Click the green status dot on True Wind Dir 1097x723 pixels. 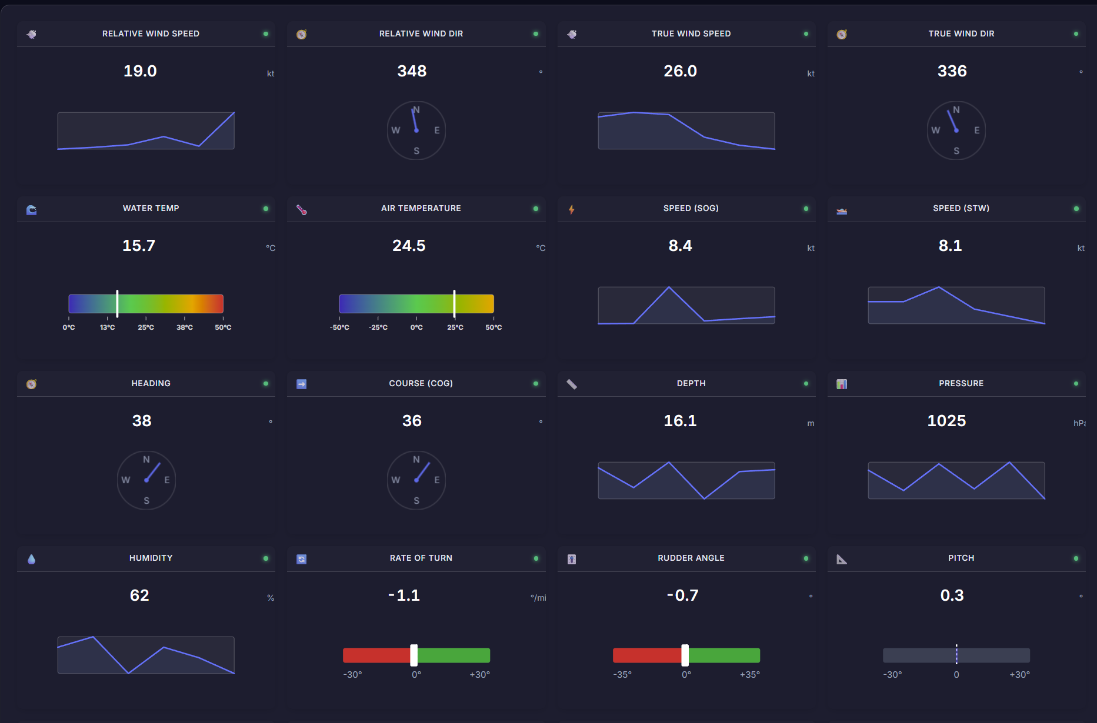pos(1076,34)
